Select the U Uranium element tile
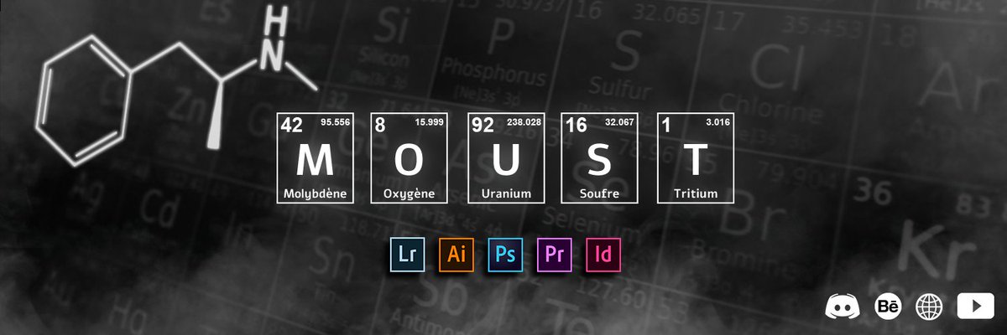The height and width of the screenshot is (335, 1007). point(506,158)
